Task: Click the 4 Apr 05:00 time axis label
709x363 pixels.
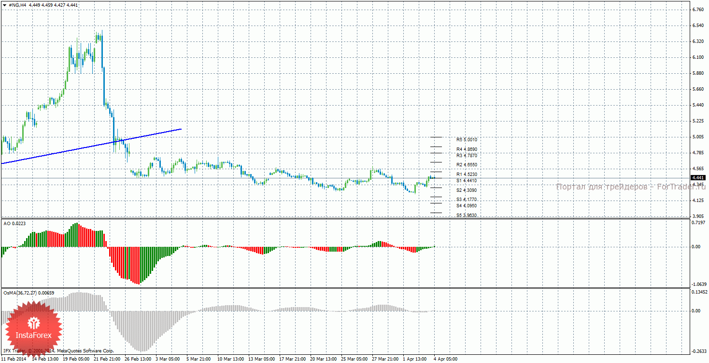Action: click(x=445, y=359)
